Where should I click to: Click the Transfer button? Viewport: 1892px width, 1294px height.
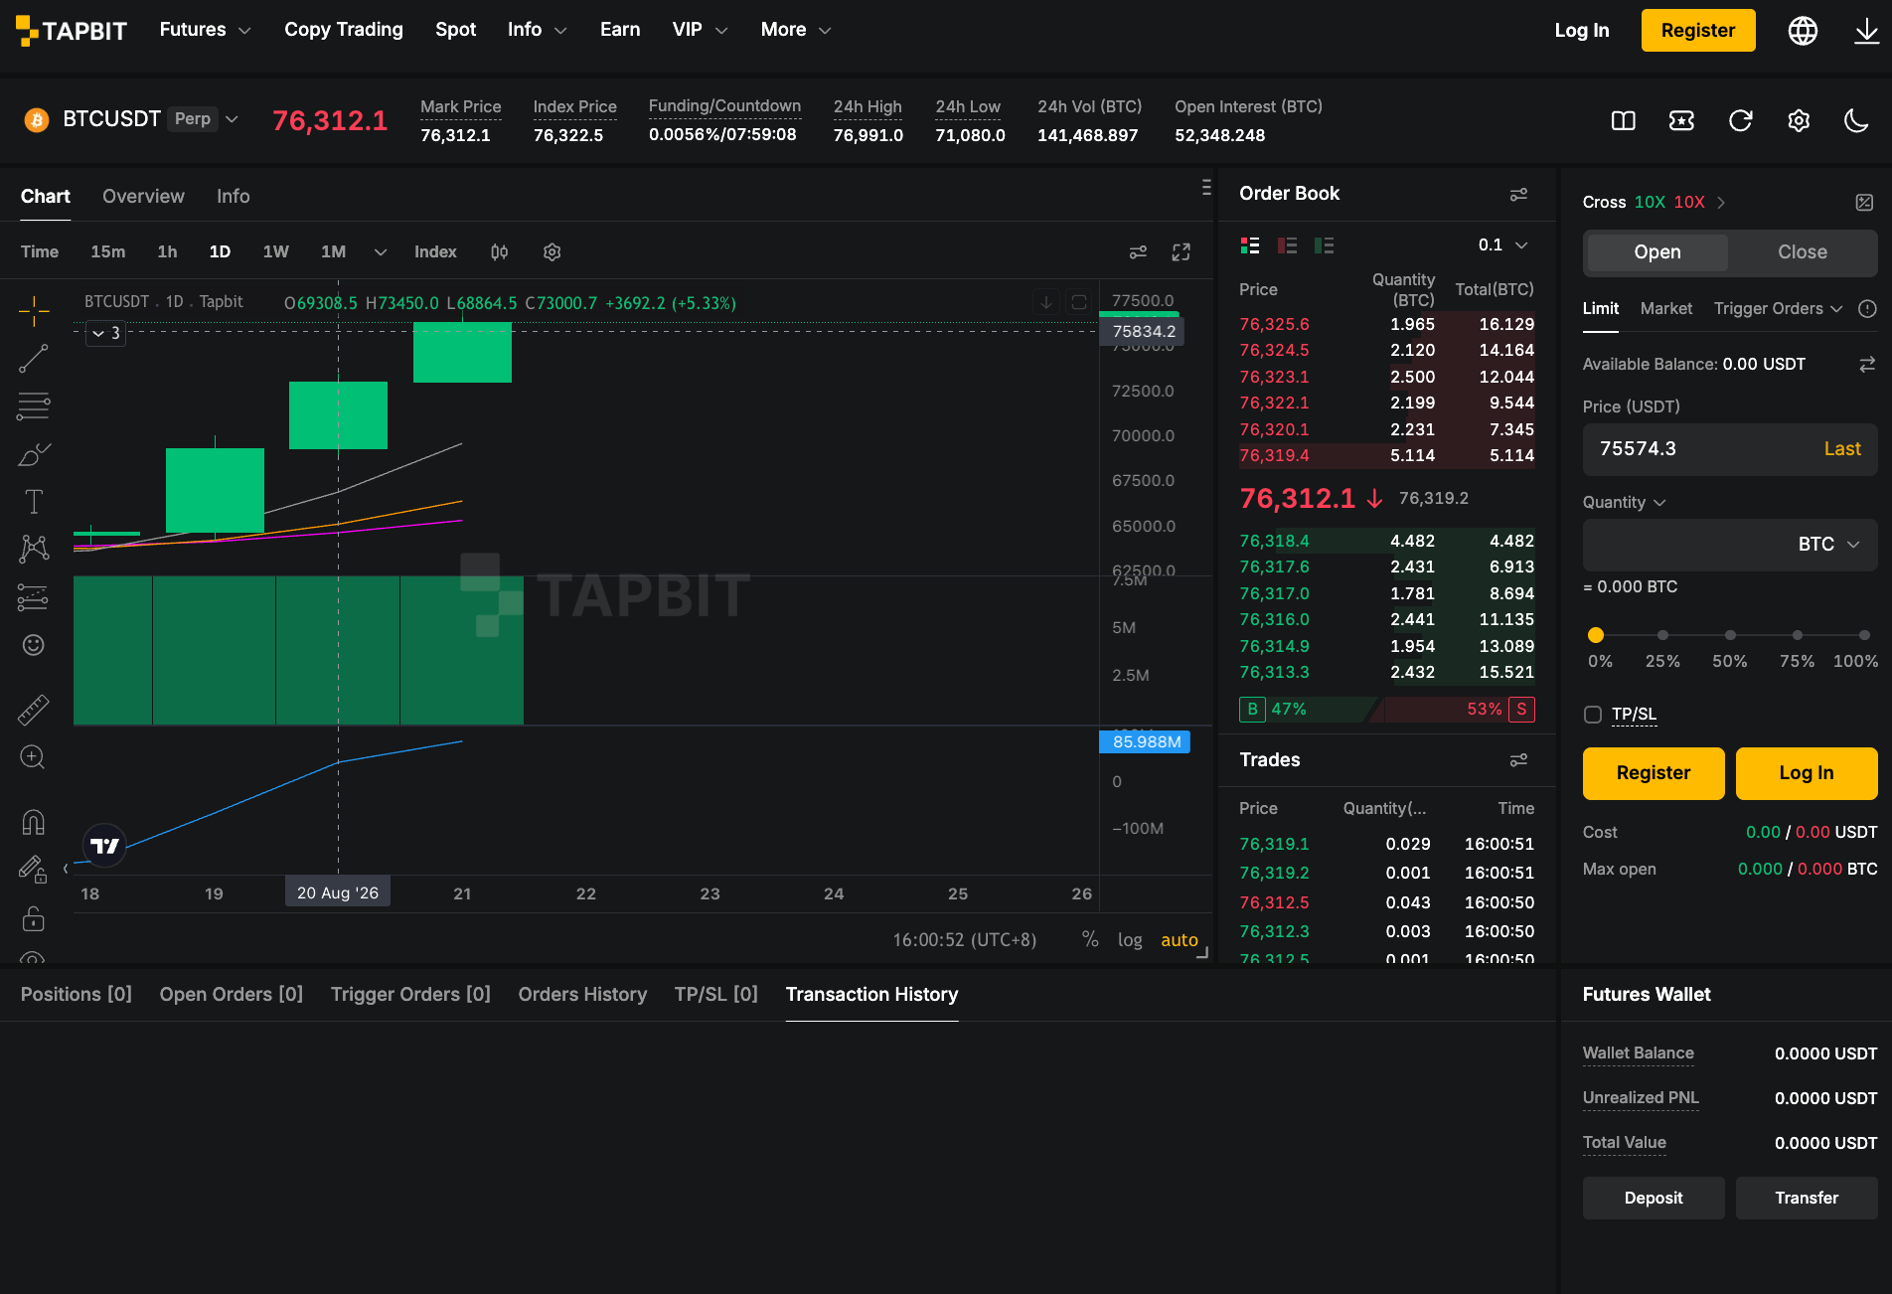[1806, 1199]
